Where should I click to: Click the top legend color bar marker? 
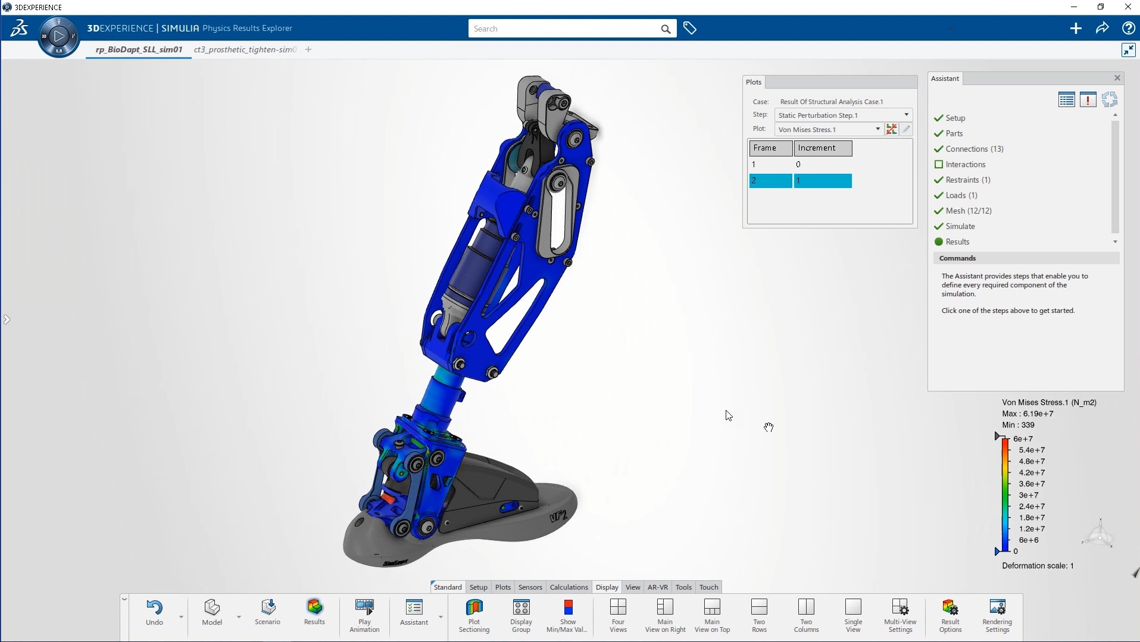click(998, 437)
